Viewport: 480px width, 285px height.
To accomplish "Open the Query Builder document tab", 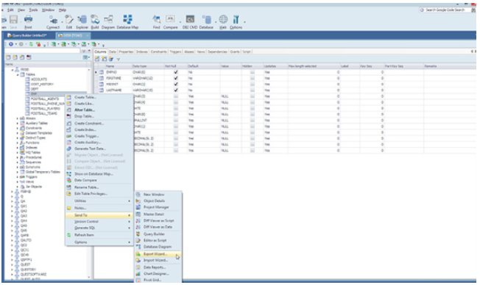I will [x=27, y=35].
